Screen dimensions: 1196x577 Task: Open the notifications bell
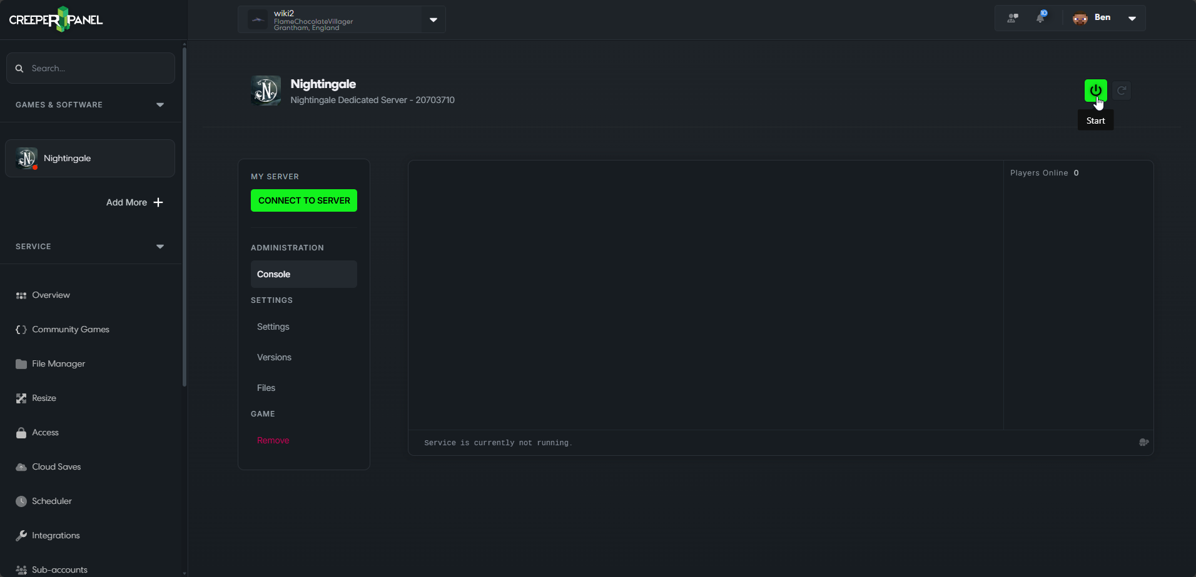pyautogui.click(x=1040, y=18)
